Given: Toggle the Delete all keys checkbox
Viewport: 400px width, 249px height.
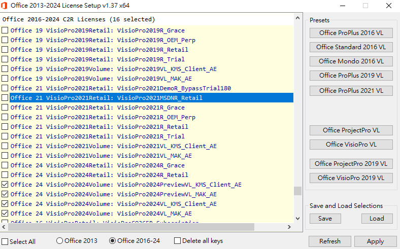Looking at the screenshot, I should point(177,240).
